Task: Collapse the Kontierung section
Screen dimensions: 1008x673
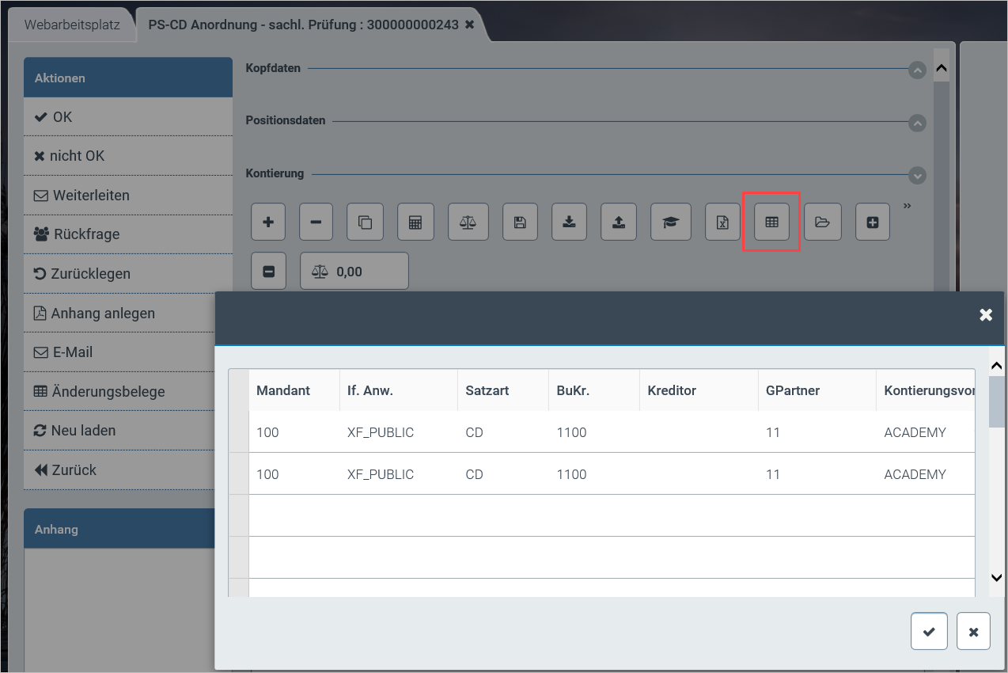Action: pyautogui.click(x=917, y=175)
